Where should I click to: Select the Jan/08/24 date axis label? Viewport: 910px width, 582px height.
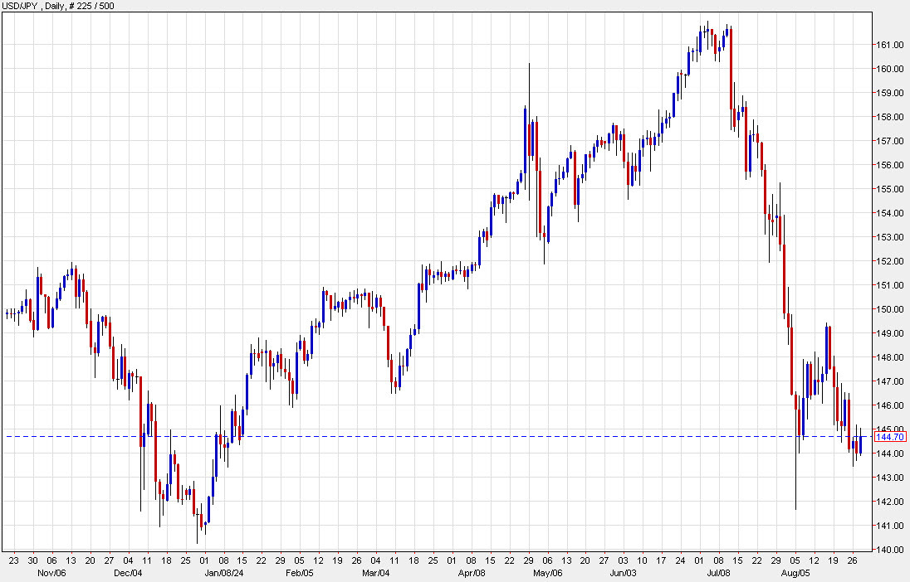click(223, 571)
